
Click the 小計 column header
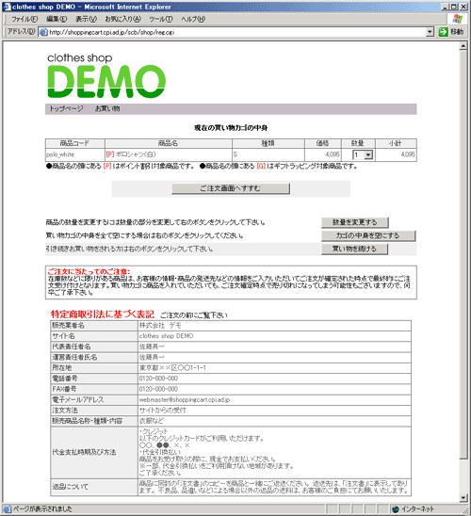point(396,143)
